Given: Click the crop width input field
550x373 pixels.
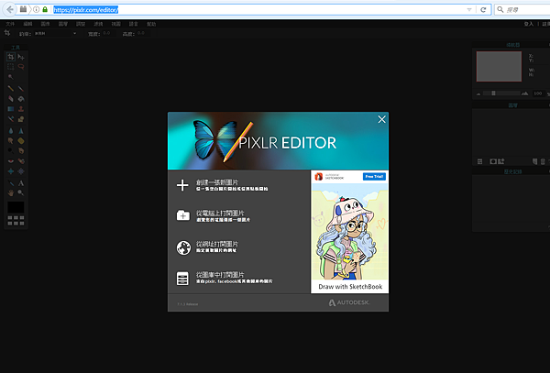Looking at the screenshot, I should coord(108,33).
